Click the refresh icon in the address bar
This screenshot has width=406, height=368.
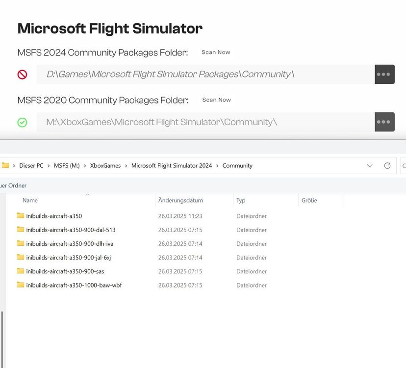point(387,166)
